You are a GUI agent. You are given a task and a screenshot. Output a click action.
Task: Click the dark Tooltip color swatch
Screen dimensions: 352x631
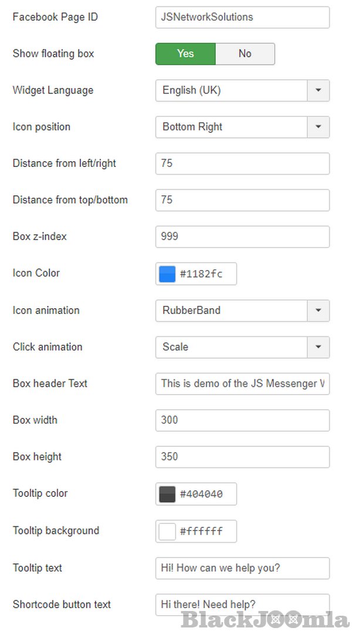tap(167, 494)
